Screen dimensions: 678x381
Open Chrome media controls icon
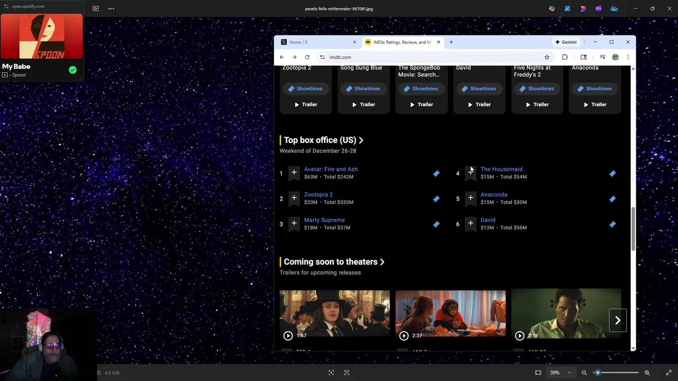[x=602, y=57]
